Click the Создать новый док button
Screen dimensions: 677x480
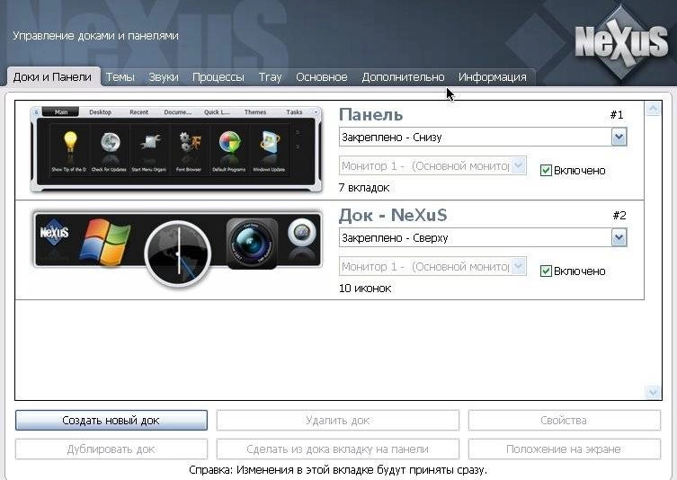(x=111, y=421)
